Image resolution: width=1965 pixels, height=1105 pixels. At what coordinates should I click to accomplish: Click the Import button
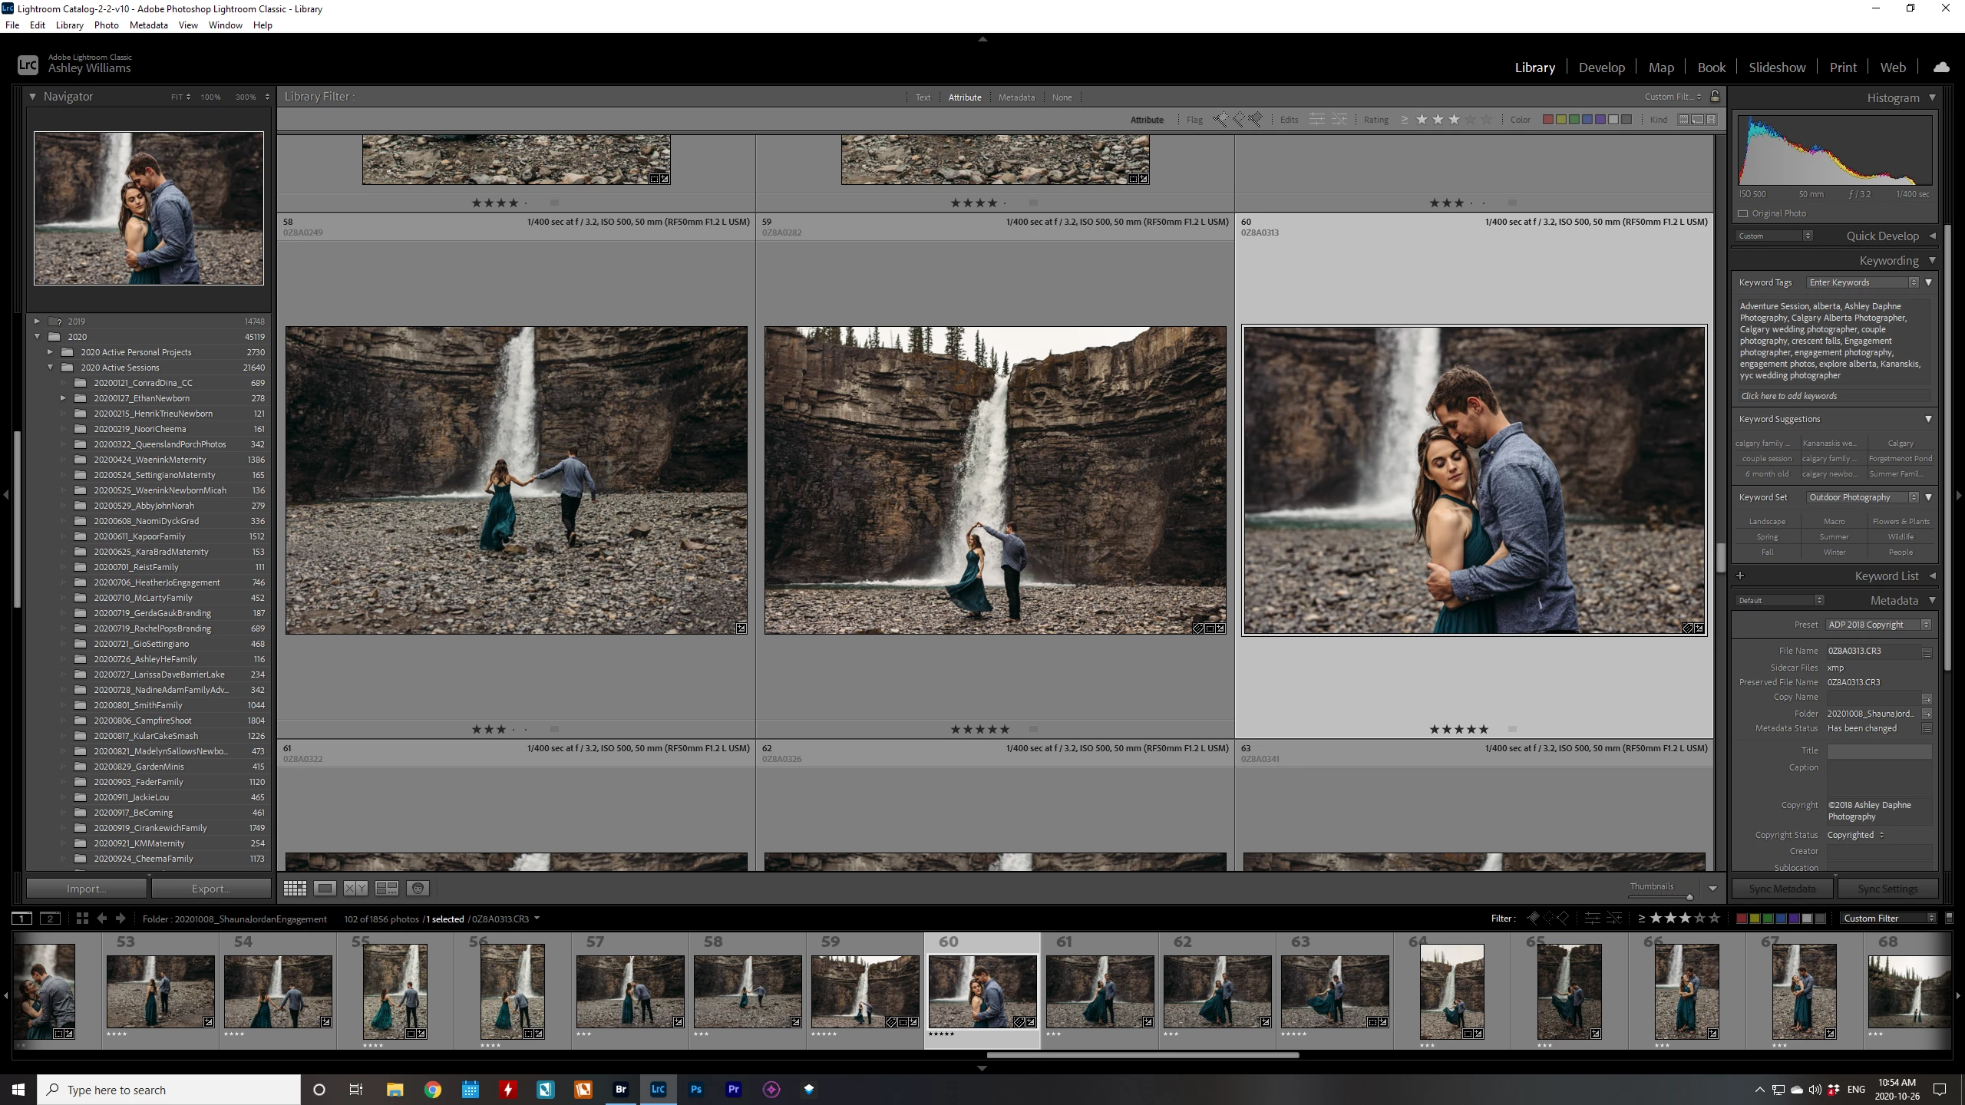pos(86,889)
